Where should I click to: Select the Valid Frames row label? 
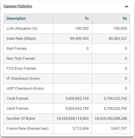click(18, 109)
